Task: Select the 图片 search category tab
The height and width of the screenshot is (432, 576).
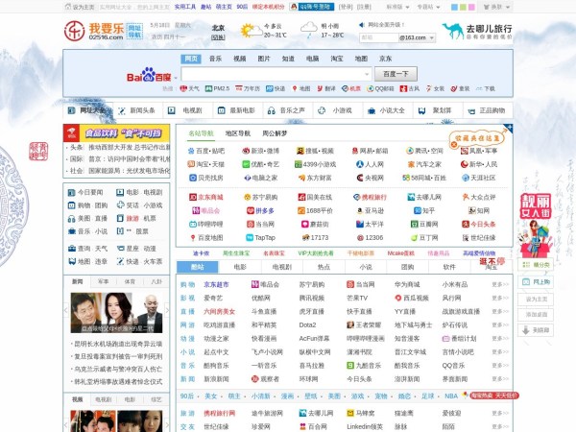Action: point(264,59)
